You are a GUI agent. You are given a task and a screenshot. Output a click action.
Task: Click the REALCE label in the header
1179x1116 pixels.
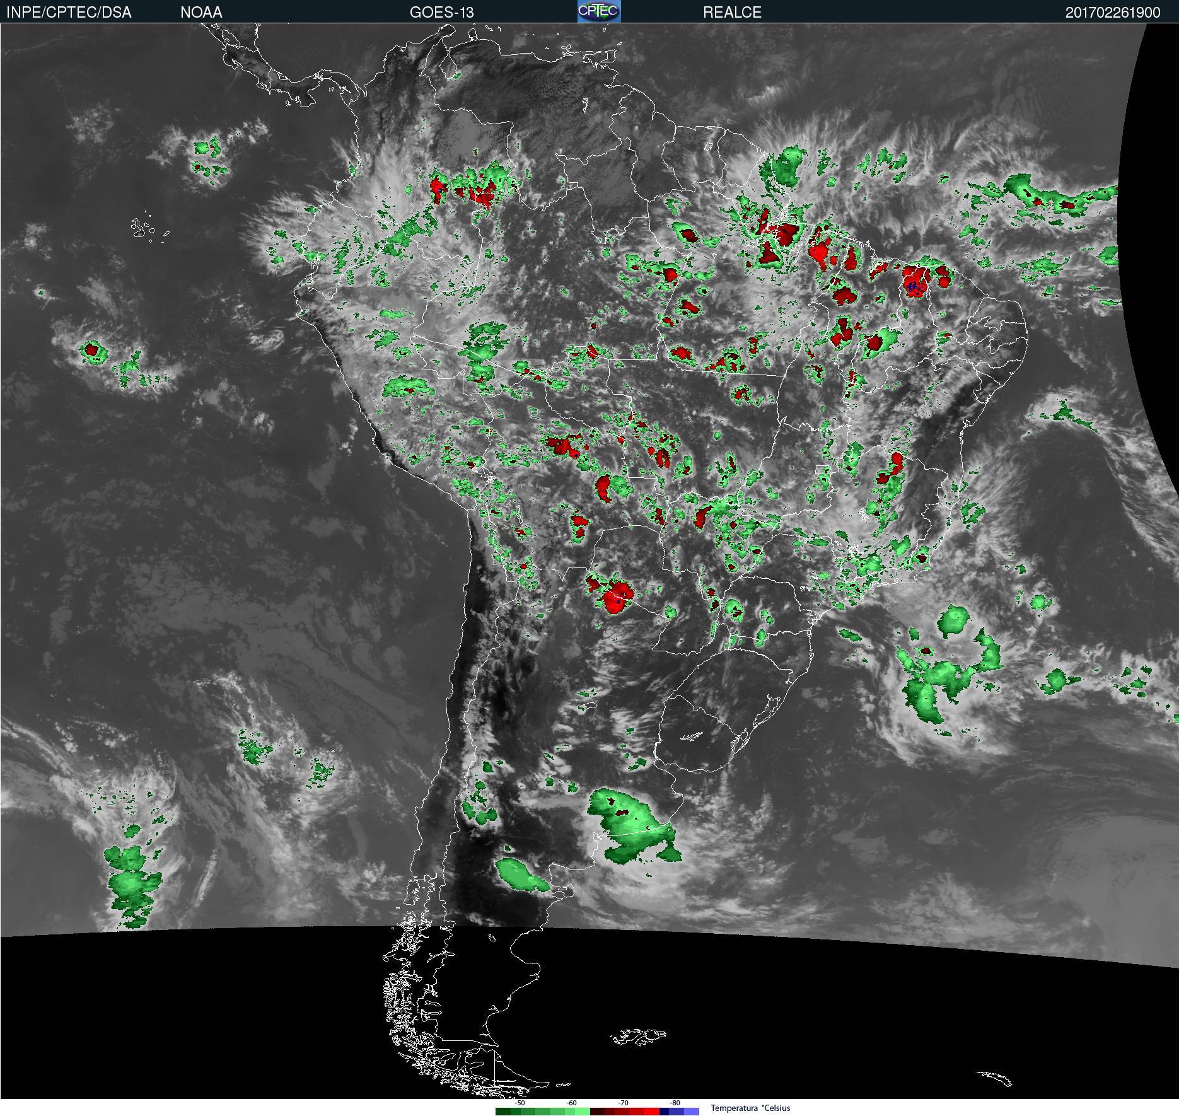pyautogui.click(x=732, y=13)
